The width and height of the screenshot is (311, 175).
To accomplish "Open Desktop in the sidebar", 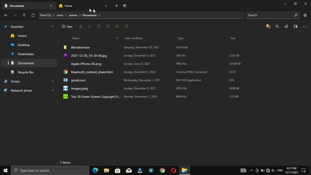I will tap(29, 45).
